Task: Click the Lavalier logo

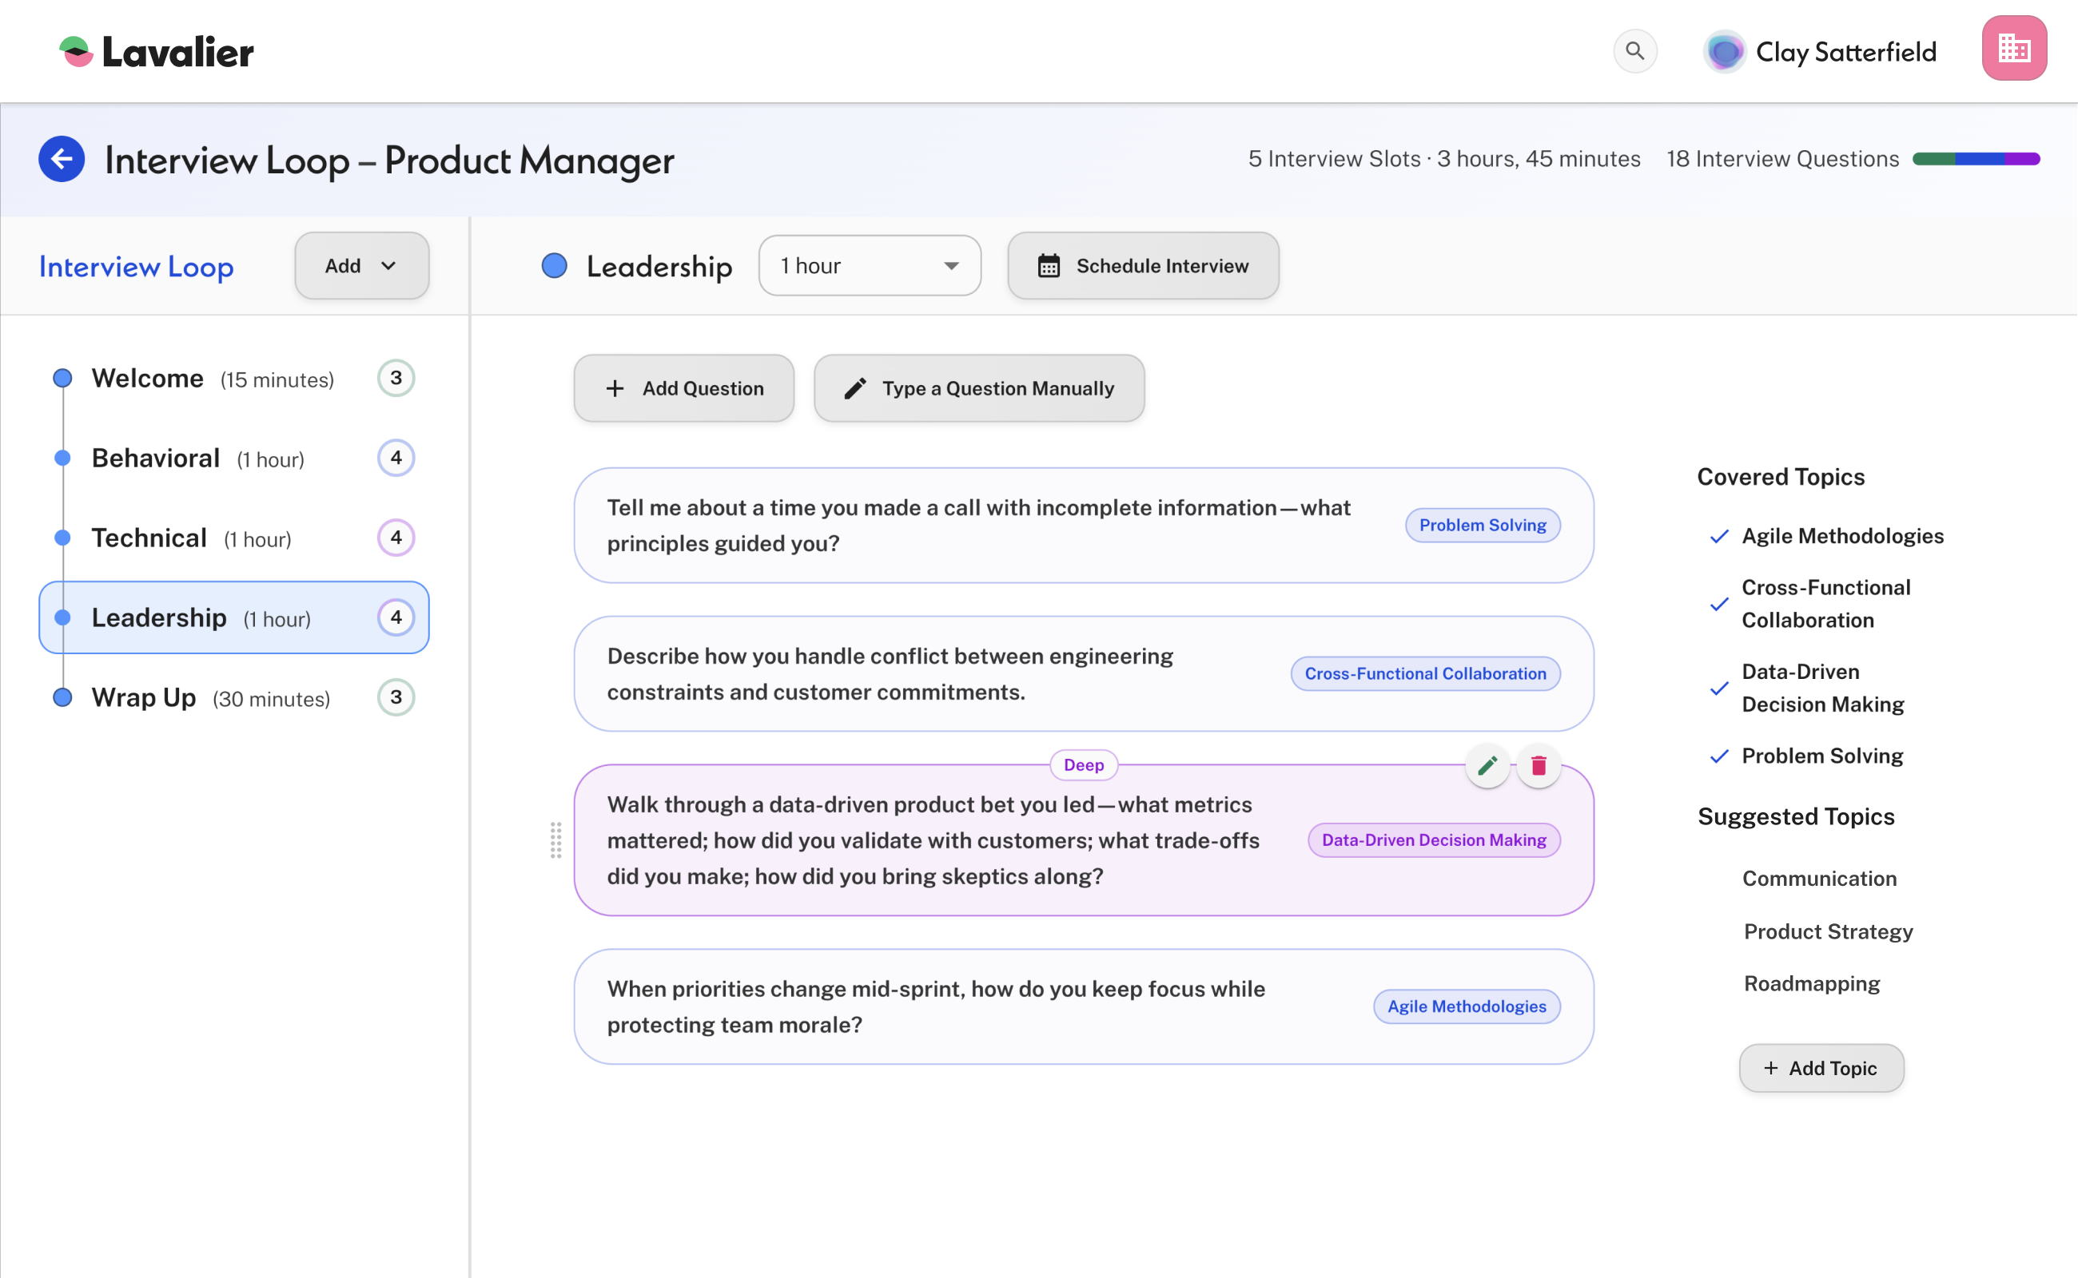Action: coord(157,52)
